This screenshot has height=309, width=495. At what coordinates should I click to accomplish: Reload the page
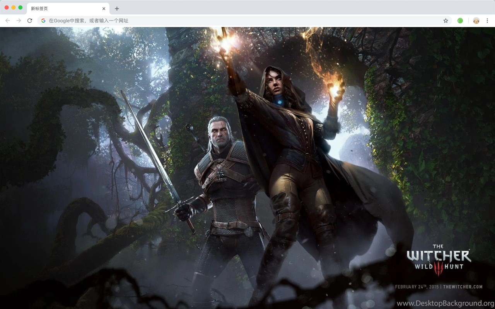(30, 20)
